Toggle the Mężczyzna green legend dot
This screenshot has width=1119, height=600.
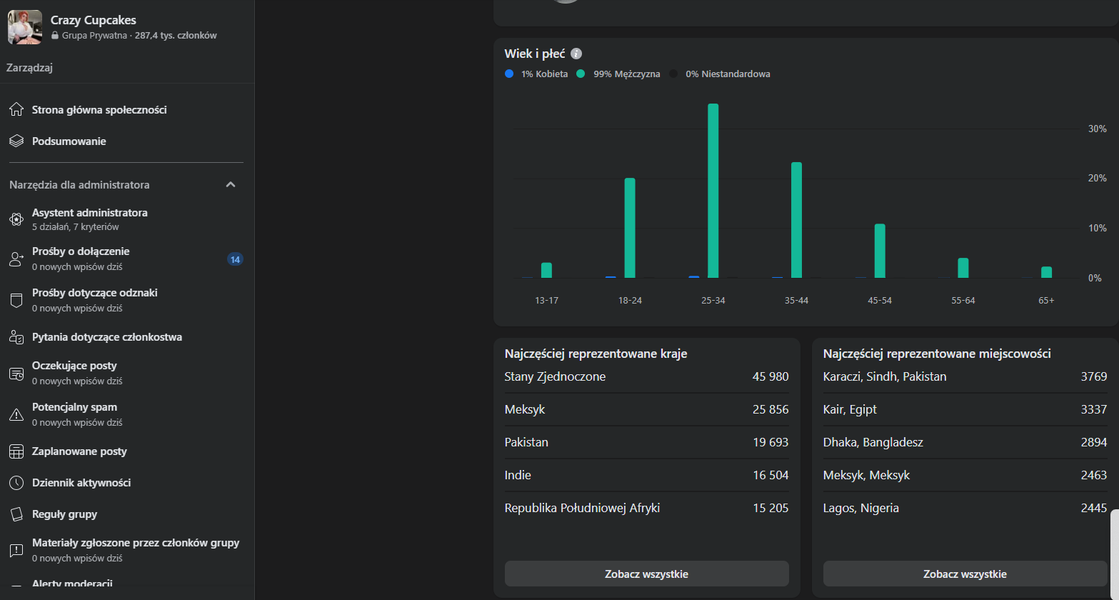pyautogui.click(x=581, y=74)
